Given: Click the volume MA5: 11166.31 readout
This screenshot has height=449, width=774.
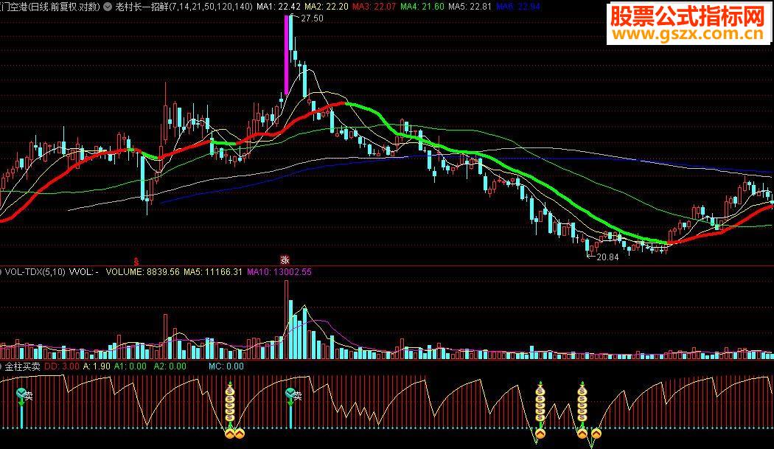Looking at the screenshot, I should click(x=213, y=271).
